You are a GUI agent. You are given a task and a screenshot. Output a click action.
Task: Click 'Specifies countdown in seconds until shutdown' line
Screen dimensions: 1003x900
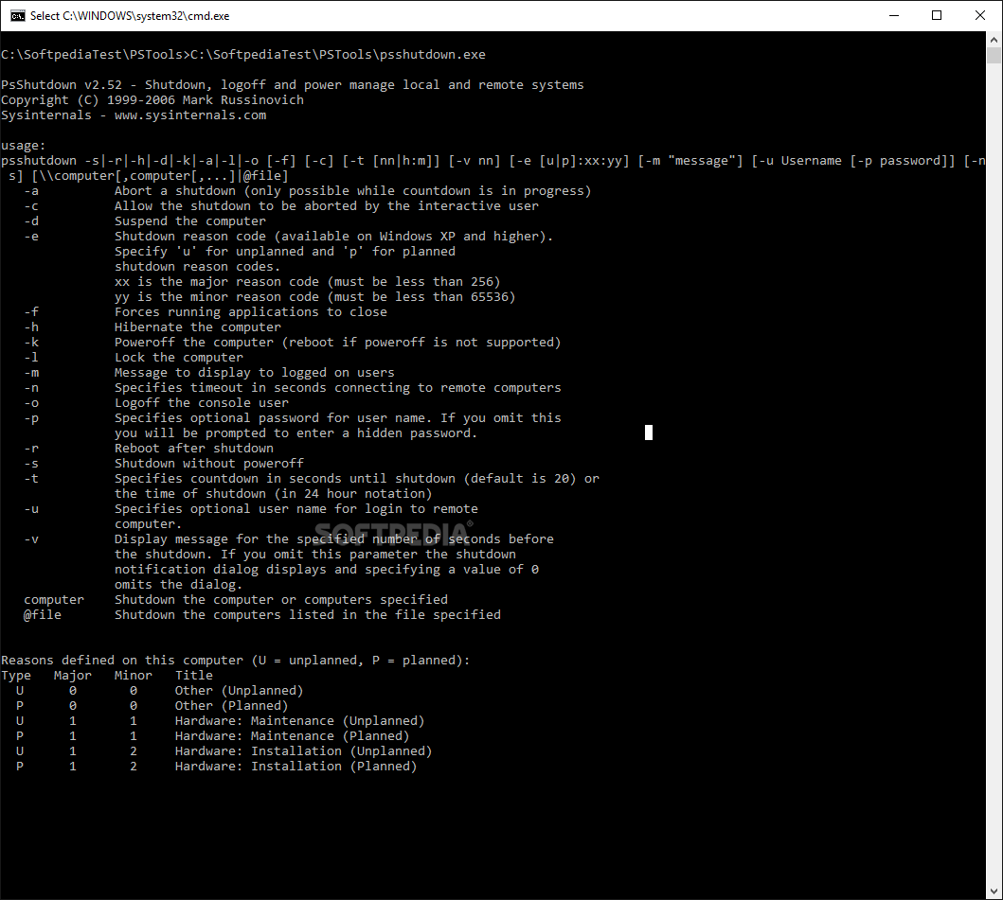(357, 479)
